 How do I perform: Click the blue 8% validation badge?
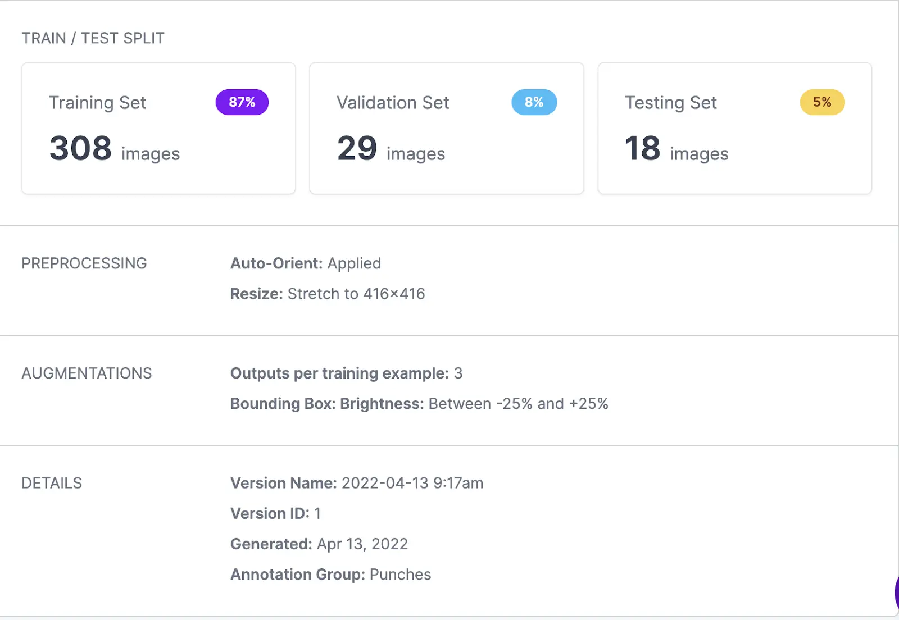534,102
